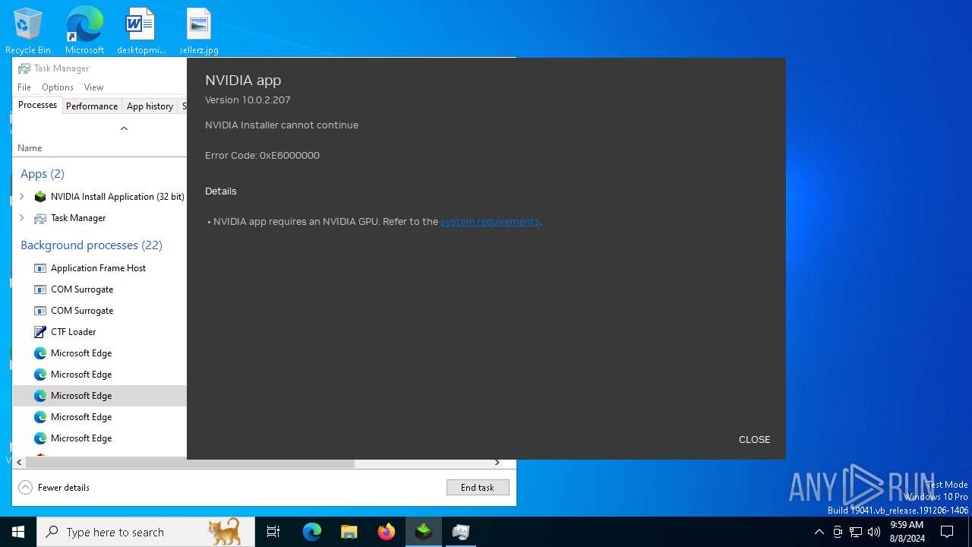
Task: Open File Explorer from taskbar
Action: [x=349, y=532]
